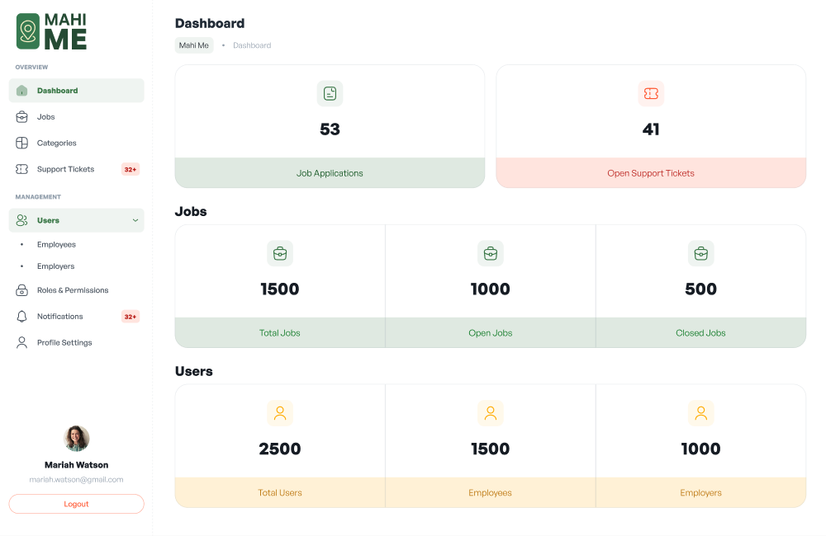Viewport: 826px width, 536px height.
Task: Click the Total Jobs label
Action: pyautogui.click(x=280, y=333)
